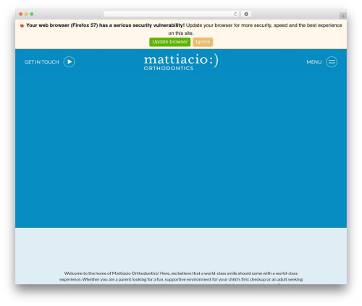Click the bold security vulnerability warning text
This screenshot has width=362, height=306.
[105, 25]
